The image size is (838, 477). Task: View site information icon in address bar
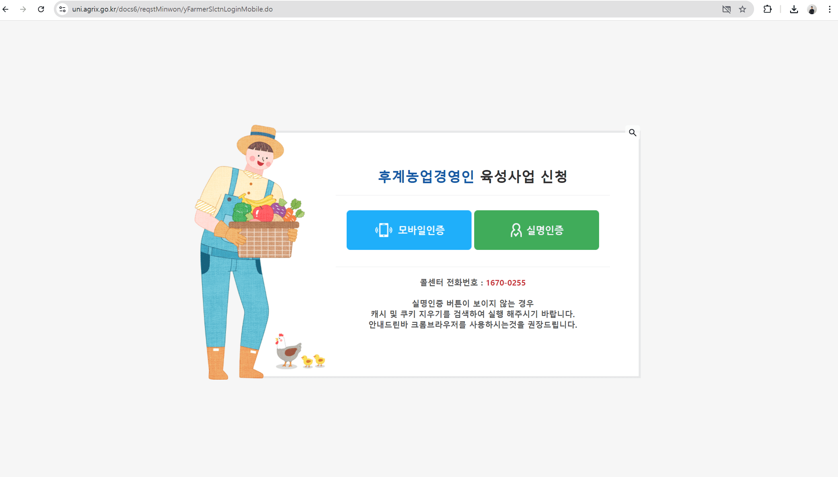click(62, 9)
